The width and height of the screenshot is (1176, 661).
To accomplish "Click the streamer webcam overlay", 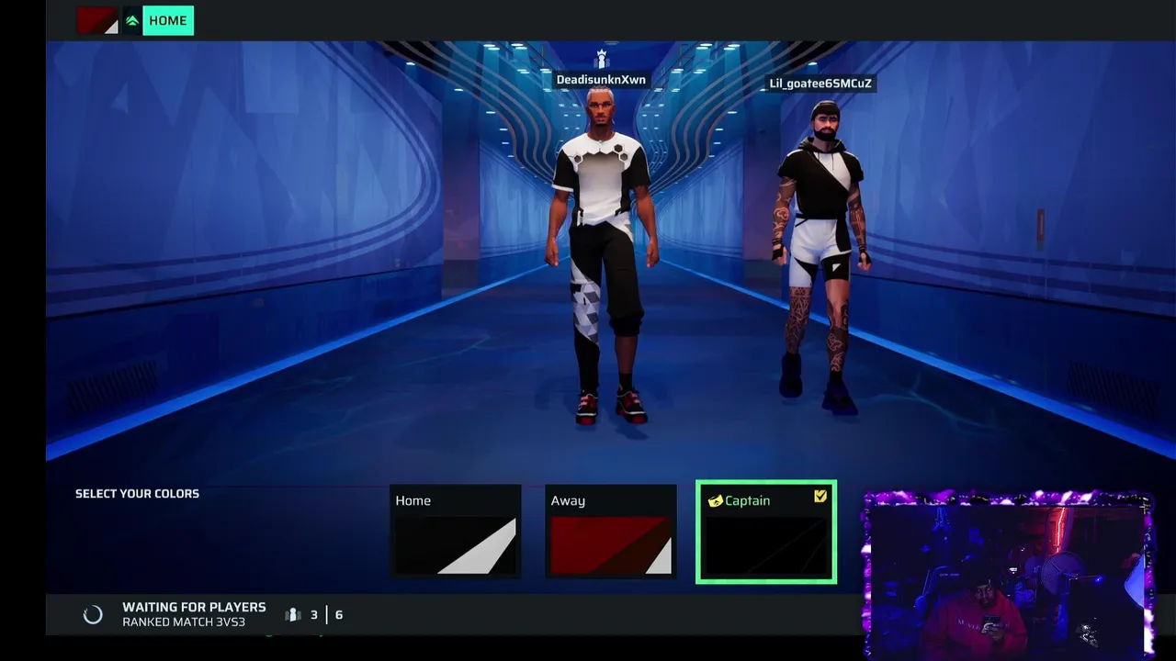I will tap(1008, 576).
